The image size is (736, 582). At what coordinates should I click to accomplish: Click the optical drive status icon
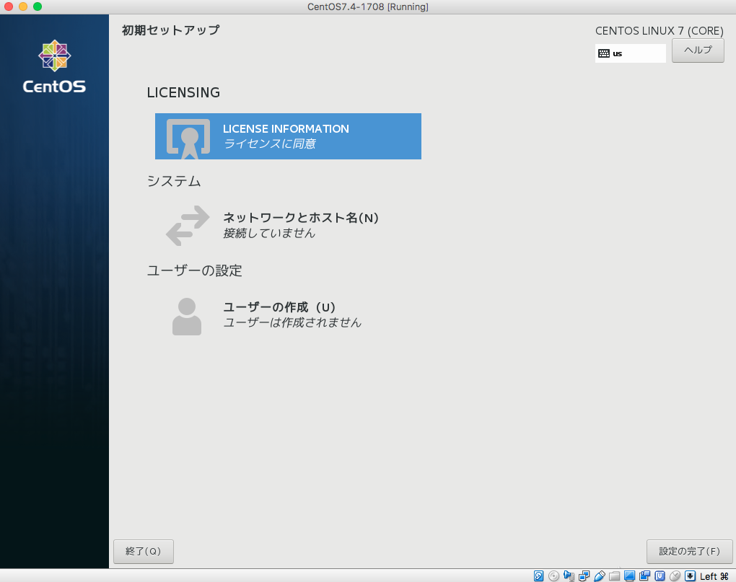[554, 576]
